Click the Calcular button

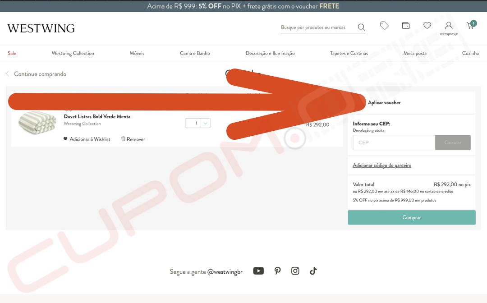(x=453, y=142)
